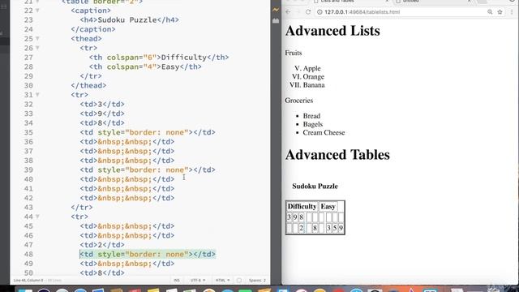Open the zoom magnifier icon in the address bar

[490, 12]
